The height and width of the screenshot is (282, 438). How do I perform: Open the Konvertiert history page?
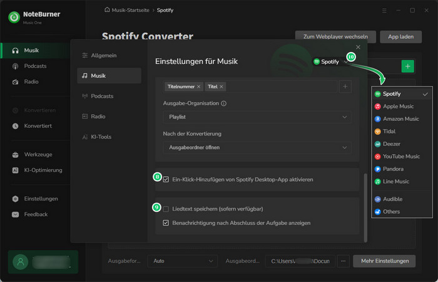click(x=38, y=126)
